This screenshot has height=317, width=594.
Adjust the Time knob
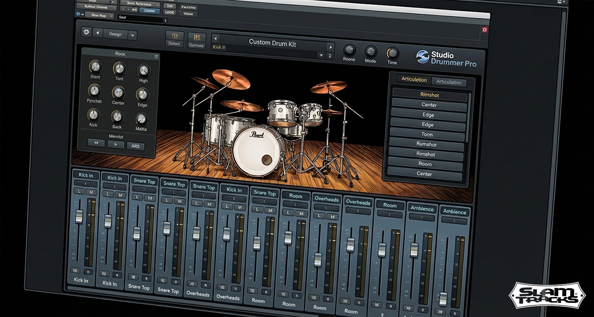click(392, 52)
